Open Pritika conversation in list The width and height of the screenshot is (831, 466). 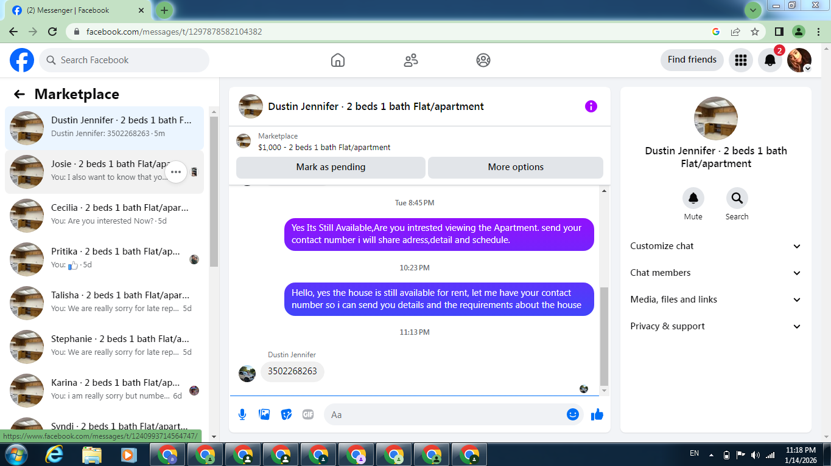tap(105, 259)
